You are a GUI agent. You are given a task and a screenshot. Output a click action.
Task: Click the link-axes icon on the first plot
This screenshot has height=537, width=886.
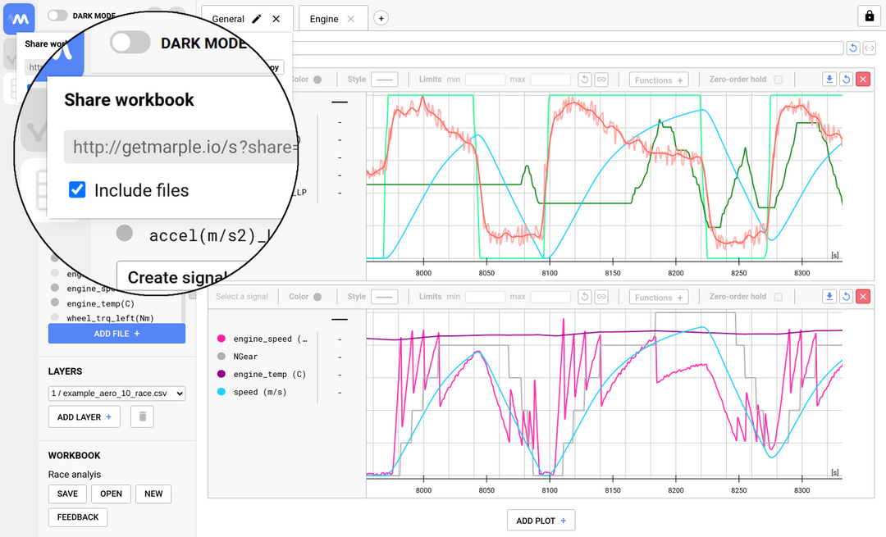point(601,79)
